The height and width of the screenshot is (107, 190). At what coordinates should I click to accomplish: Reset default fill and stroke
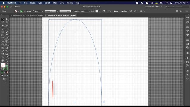(x=1, y=69)
